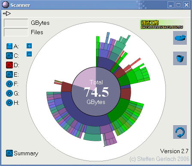Click the Files count field

tap(16, 32)
